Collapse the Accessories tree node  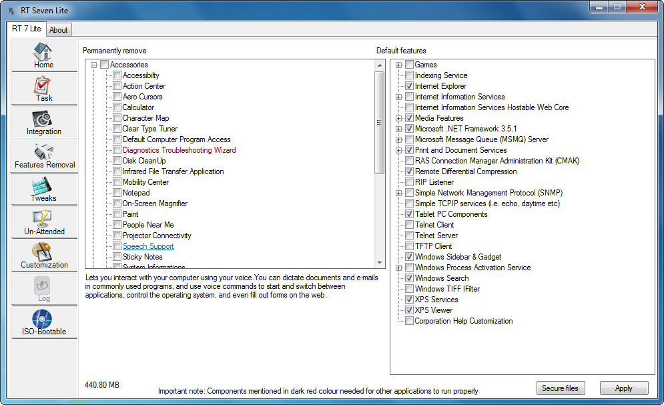(x=94, y=65)
